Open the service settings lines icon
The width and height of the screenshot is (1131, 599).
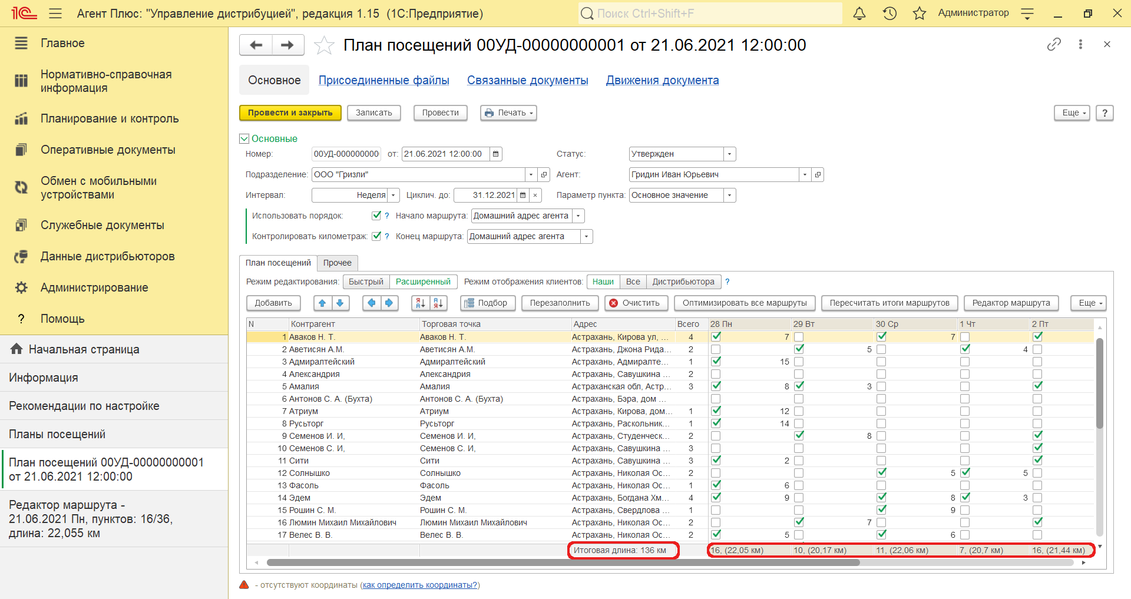pos(1027,14)
